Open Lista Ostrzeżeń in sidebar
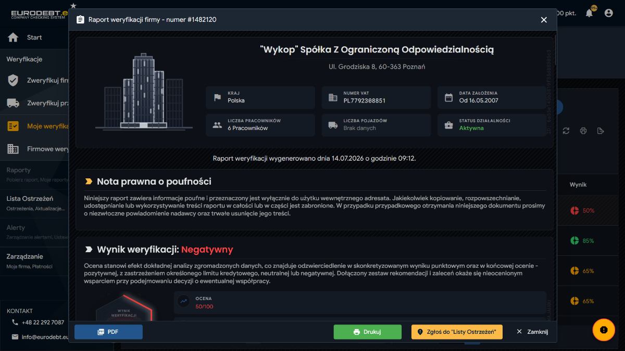 pos(34,203)
